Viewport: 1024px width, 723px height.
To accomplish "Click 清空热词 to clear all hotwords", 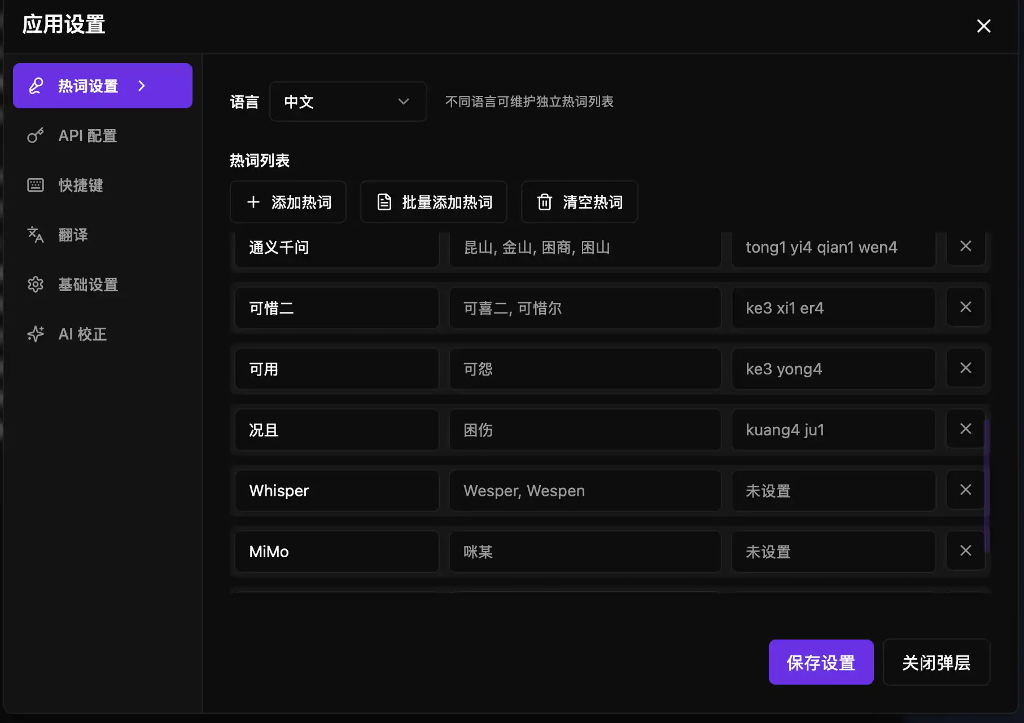I will coord(580,202).
